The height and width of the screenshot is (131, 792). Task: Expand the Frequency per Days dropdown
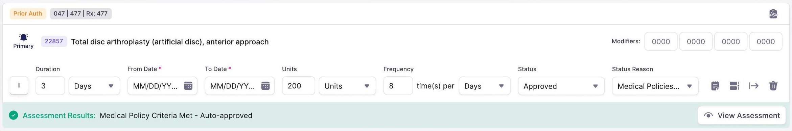(484, 86)
